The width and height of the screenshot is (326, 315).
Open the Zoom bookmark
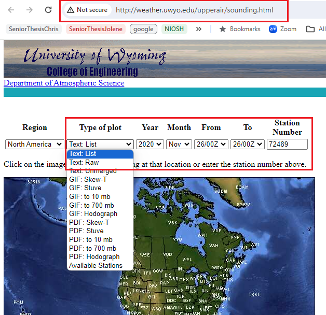pos(283,29)
